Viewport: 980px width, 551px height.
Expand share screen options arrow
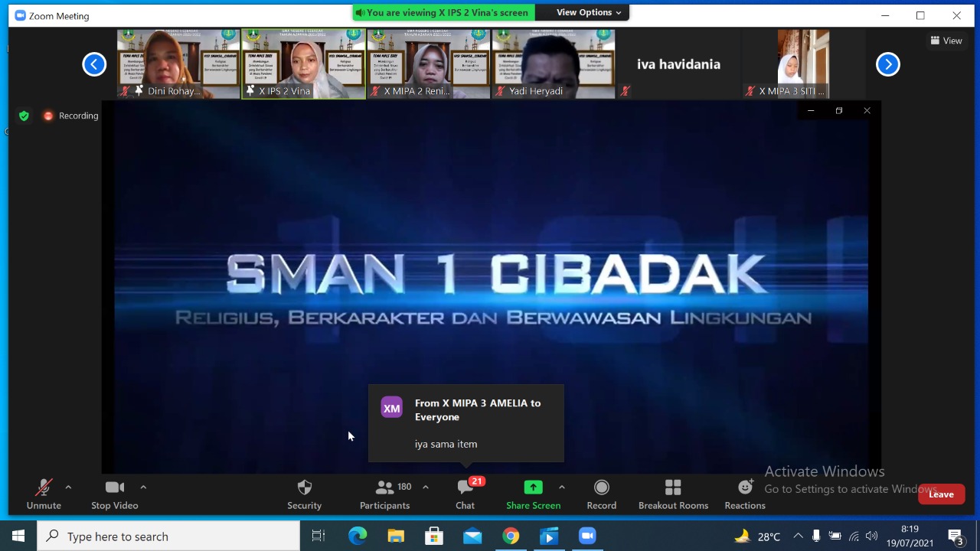tap(561, 487)
